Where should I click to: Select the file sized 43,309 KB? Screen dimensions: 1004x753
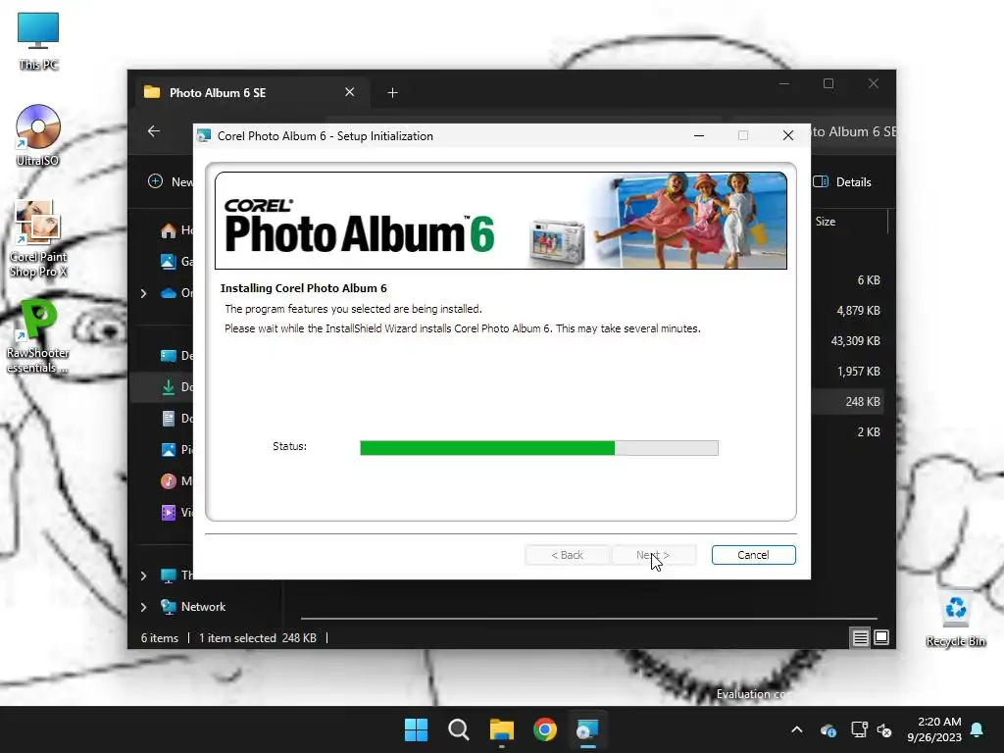point(855,340)
